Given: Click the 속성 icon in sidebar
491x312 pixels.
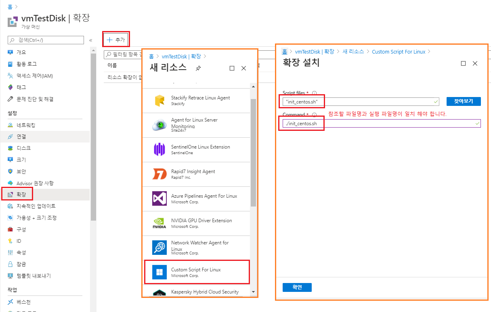Looking at the screenshot, I should pos(10,252).
